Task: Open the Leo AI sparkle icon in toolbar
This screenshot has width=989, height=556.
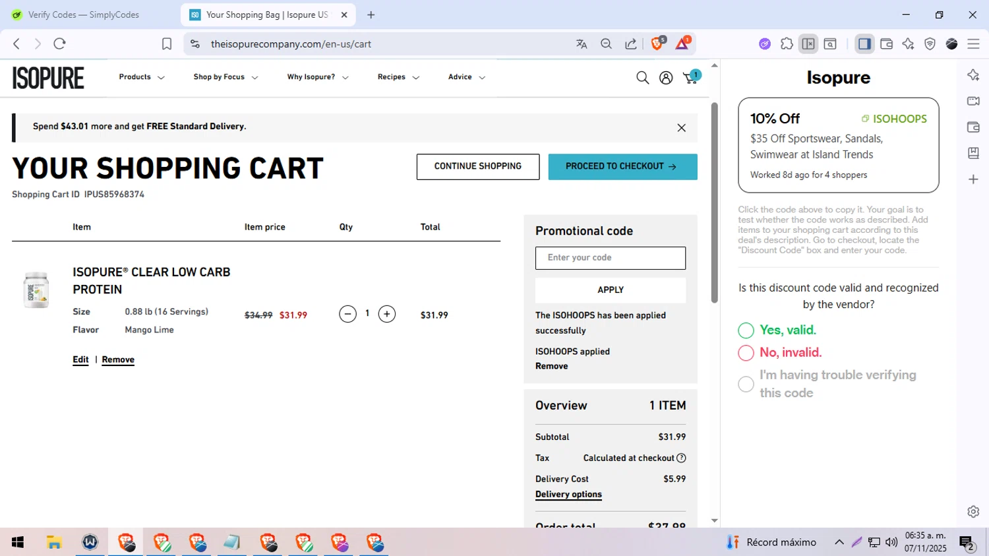Action: coord(908,44)
